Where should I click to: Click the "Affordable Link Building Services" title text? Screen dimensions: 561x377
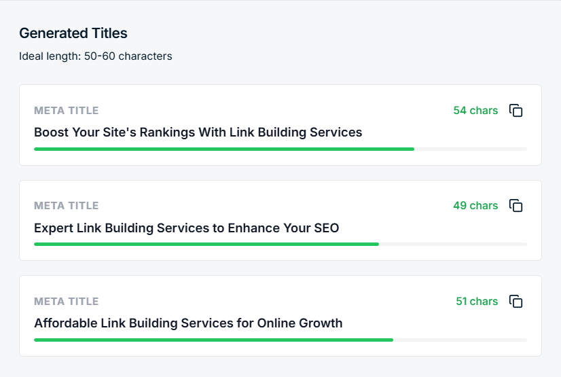point(188,323)
